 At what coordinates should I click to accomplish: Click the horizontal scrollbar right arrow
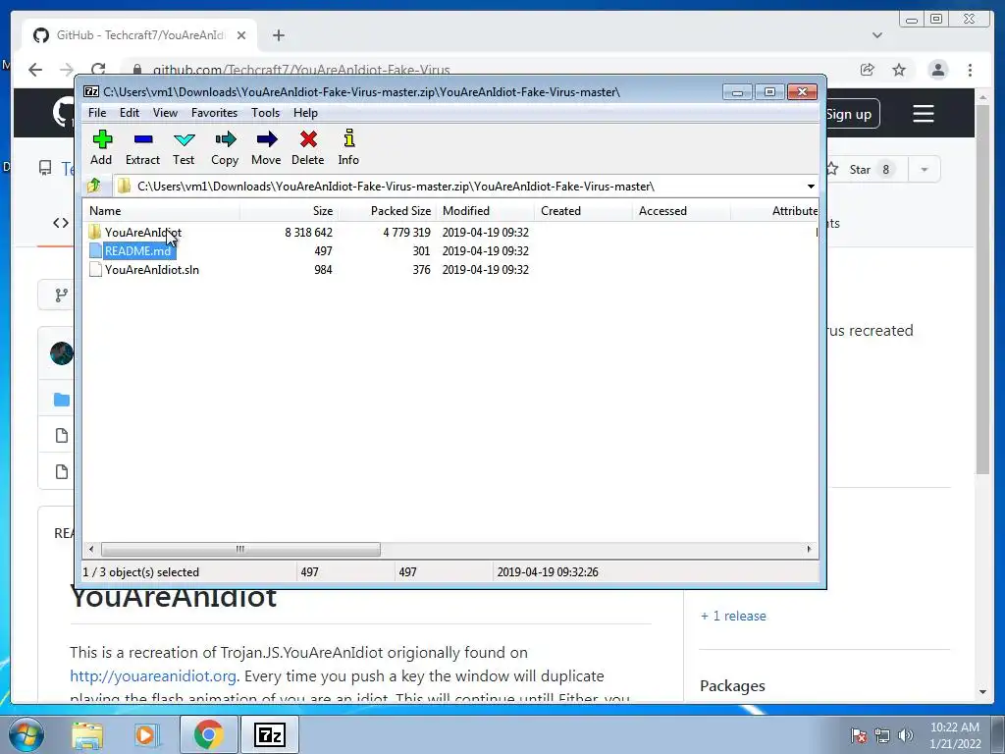click(x=809, y=549)
